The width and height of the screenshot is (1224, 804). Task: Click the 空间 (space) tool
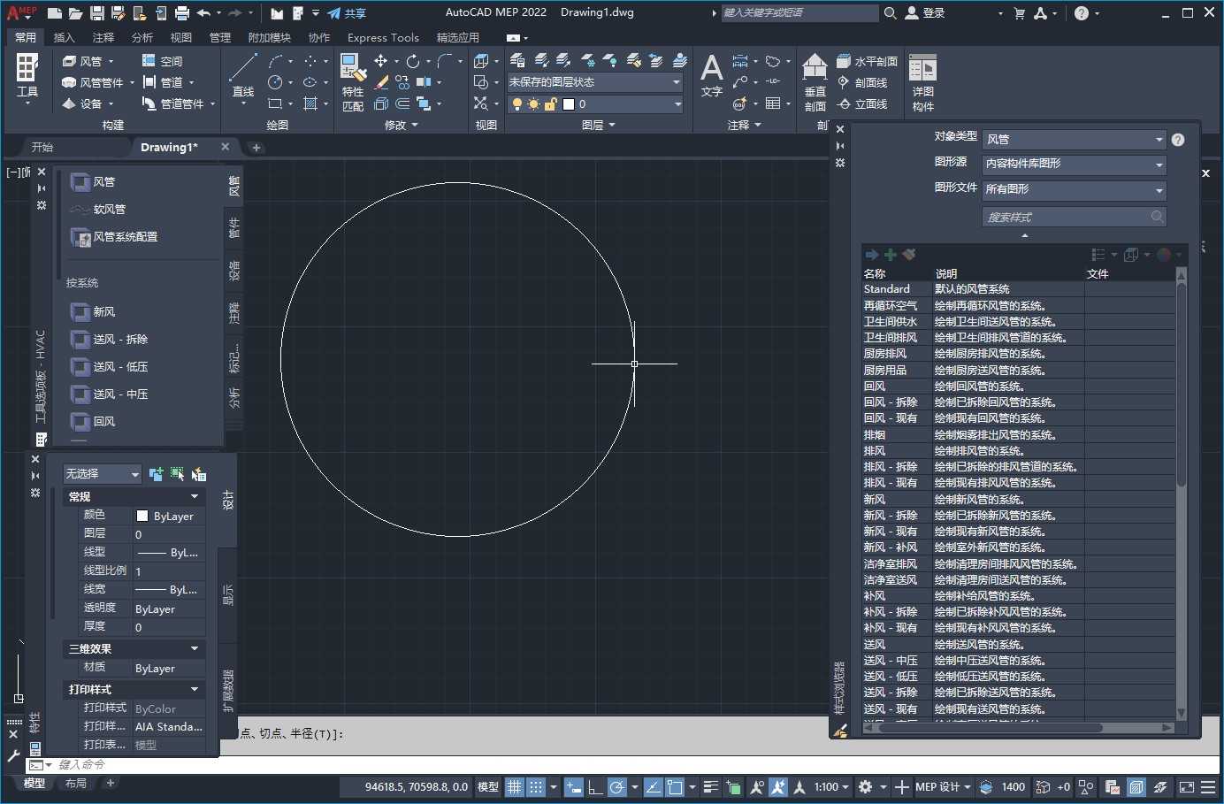click(x=164, y=60)
